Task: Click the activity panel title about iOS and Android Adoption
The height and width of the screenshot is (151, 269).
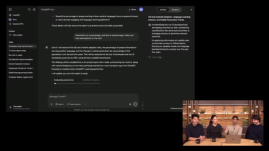Action: [169, 18]
